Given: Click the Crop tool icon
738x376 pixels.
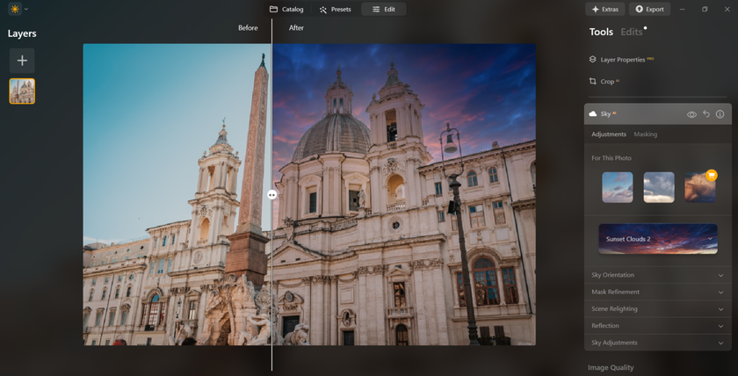Looking at the screenshot, I should click(x=592, y=82).
